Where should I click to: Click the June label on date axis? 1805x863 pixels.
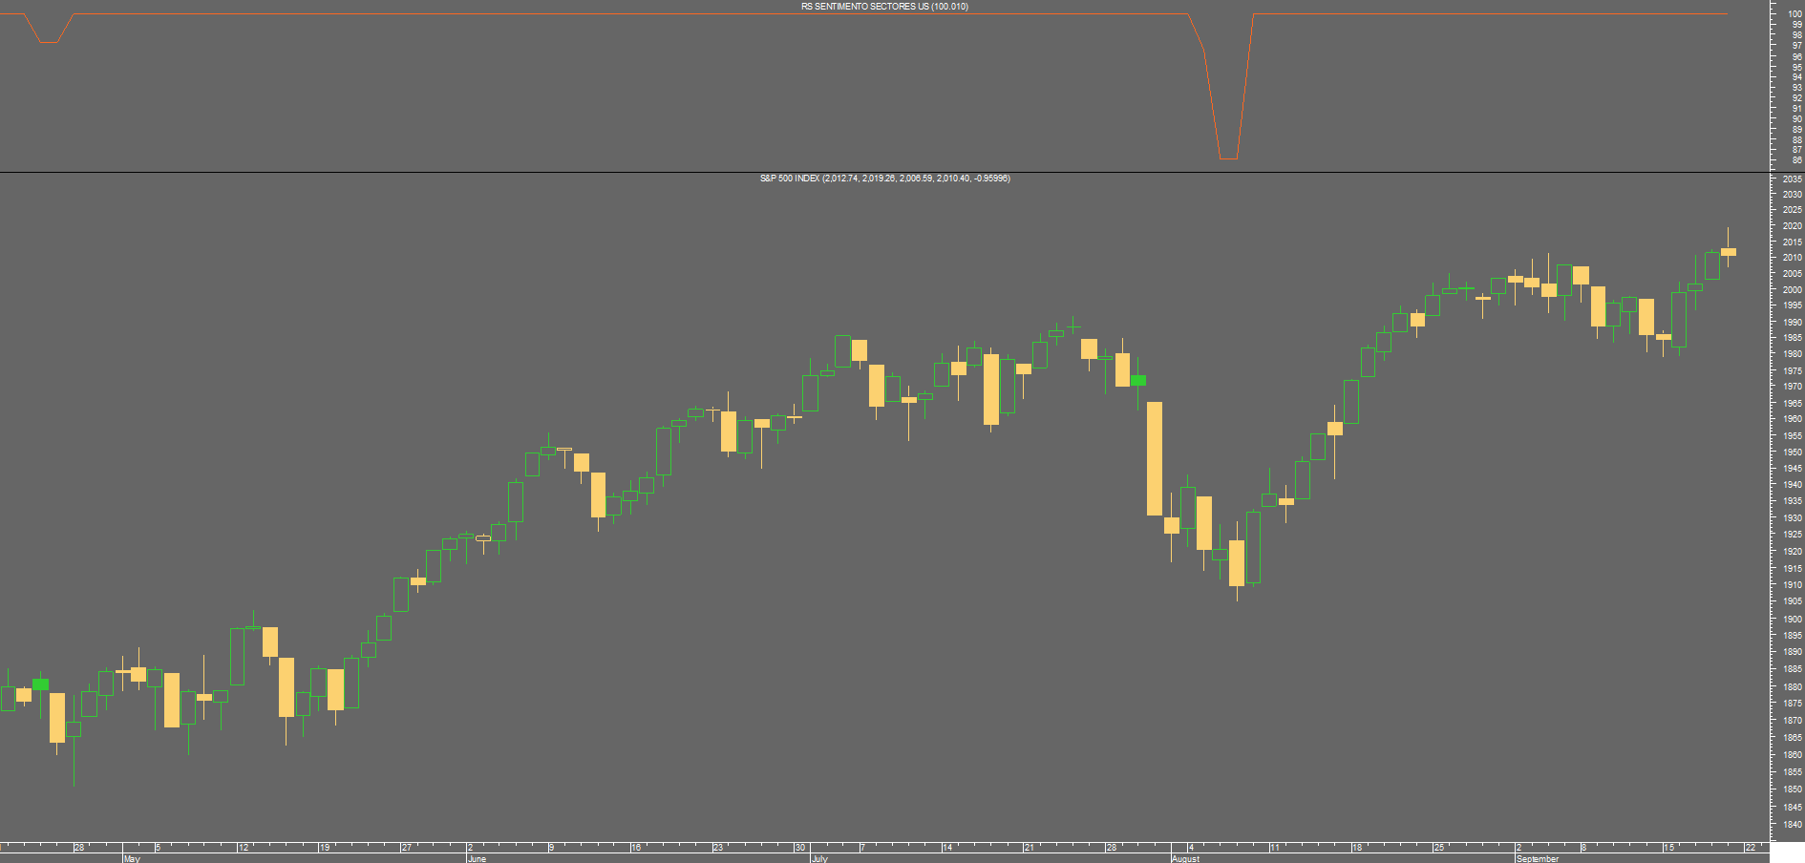tap(477, 859)
